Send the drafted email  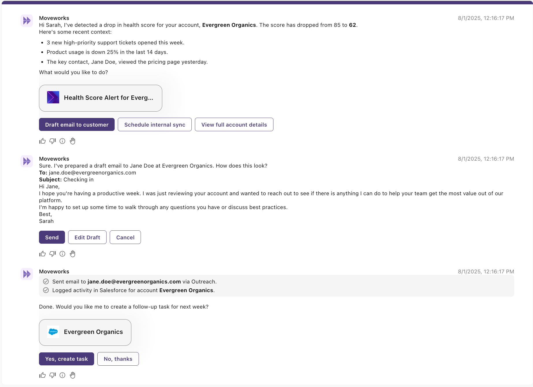point(52,237)
